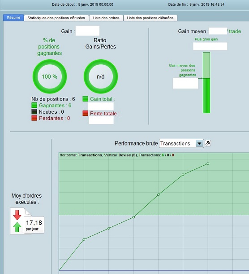Expand the Transactions dropdown arrow
249x274 pixels.
point(199,143)
